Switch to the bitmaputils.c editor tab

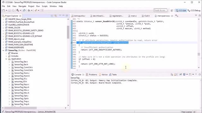pyautogui.click(x=78, y=16)
